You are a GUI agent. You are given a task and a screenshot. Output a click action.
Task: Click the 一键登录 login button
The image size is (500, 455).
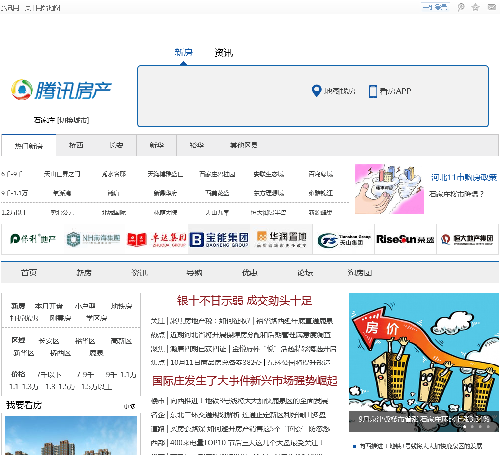click(435, 7)
